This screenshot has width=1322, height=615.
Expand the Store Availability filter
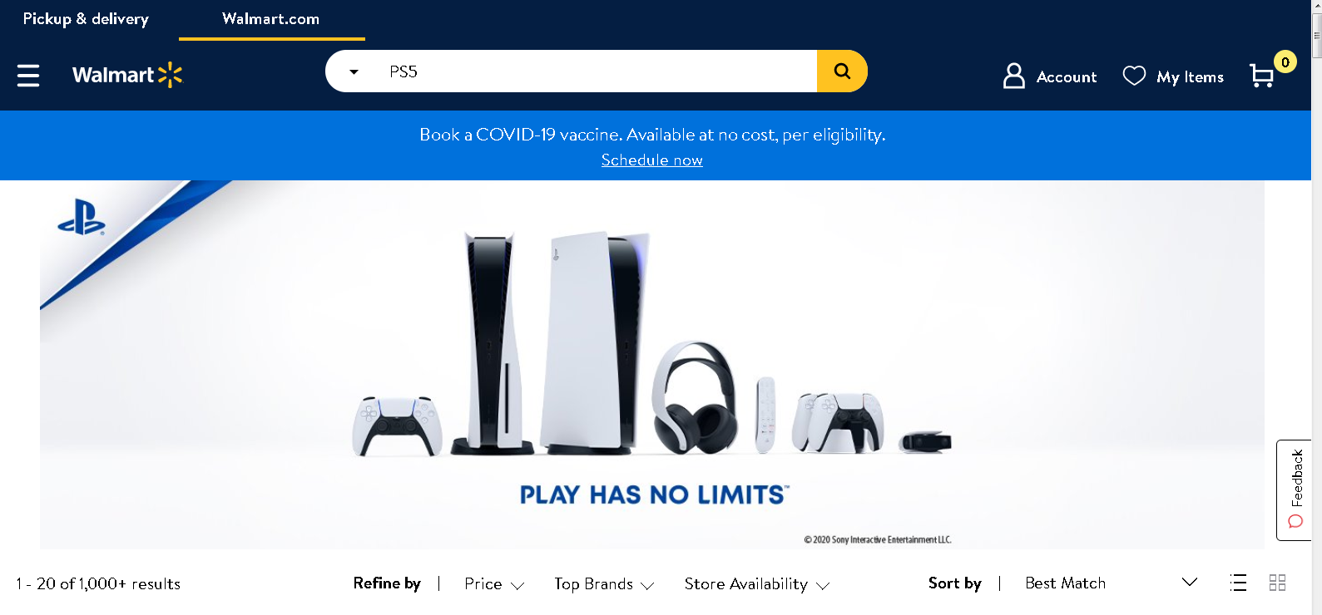(757, 584)
